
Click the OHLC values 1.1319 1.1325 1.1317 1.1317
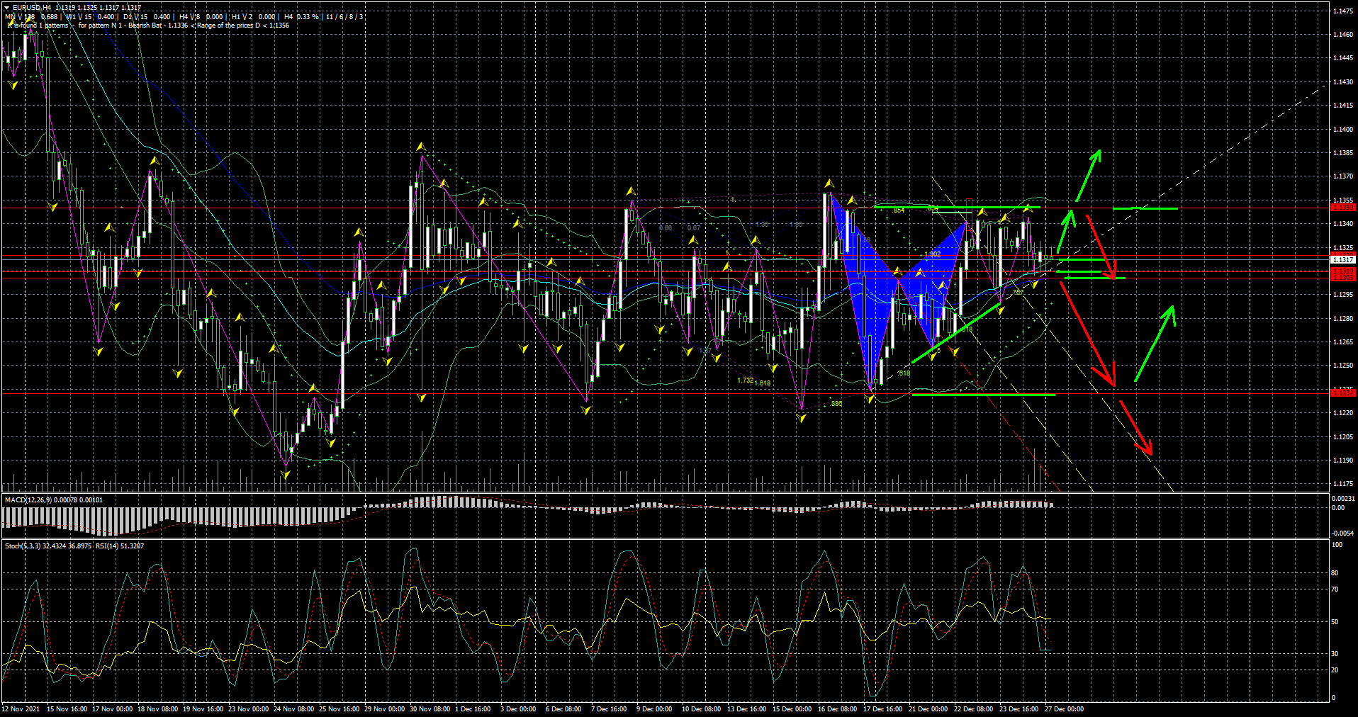[x=98, y=8]
